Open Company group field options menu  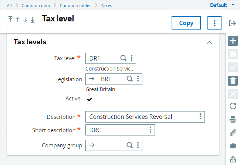tap(138, 145)
